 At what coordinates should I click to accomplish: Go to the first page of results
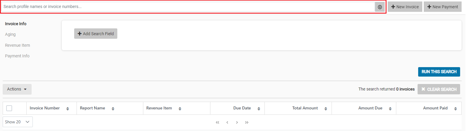click(x=217, y=122)
